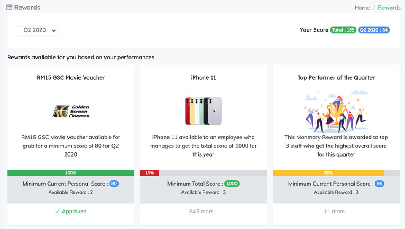Viewport: 405px width, 229px height.
Task: Click the iPhone 11 product image
Action: [203, 111]
